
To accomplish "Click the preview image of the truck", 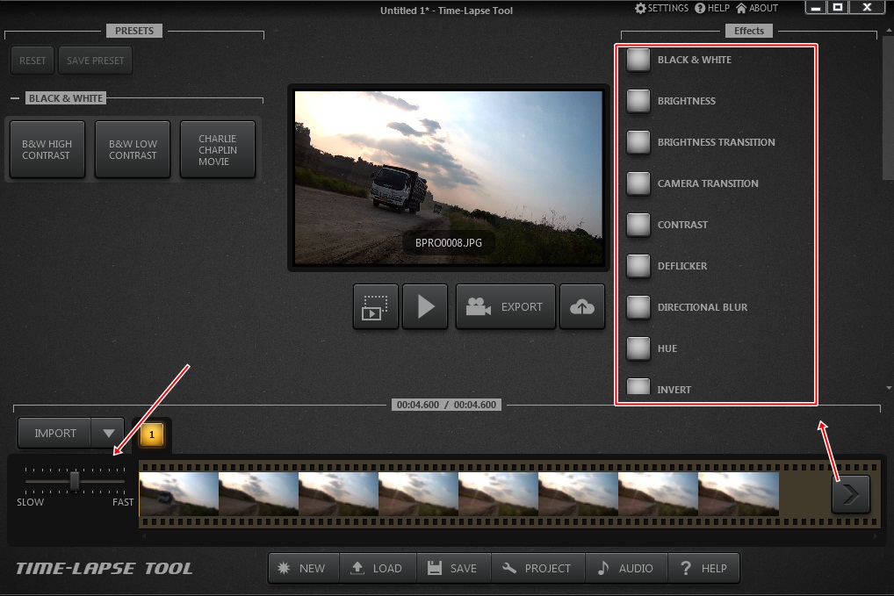I will pyautogui.click(x=449, y=178).
